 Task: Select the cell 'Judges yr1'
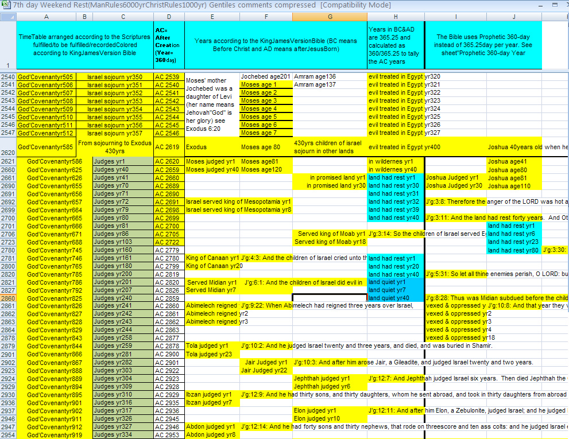point(123,161)
